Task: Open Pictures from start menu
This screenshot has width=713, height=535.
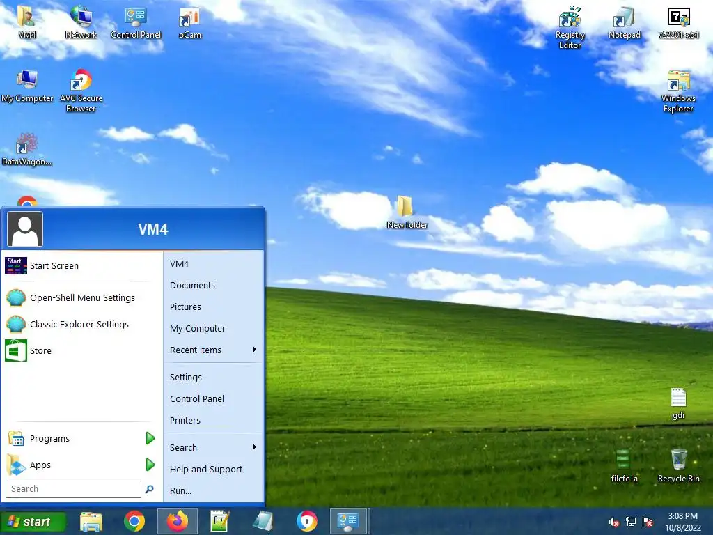Action: pos(213,307)
